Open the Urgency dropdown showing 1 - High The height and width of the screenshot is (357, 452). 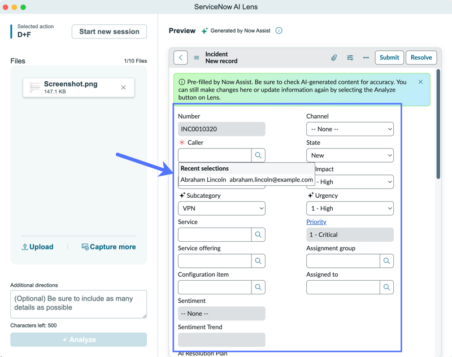click(350, 208)
